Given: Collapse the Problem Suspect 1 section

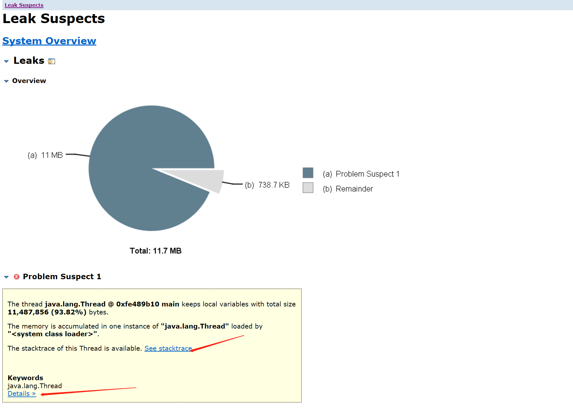Looking at the screenshot, I should click(x=6, y=277).
